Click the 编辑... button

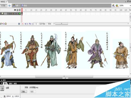point(33,92)
